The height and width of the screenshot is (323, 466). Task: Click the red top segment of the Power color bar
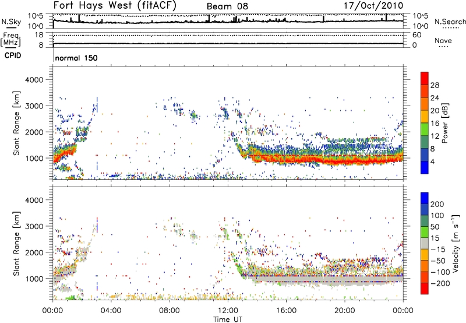tap(425, 78)
